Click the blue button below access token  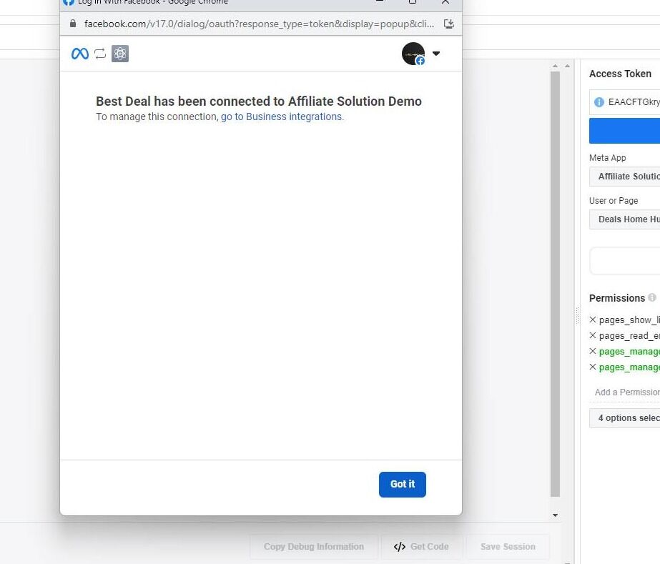coord(625,131)
